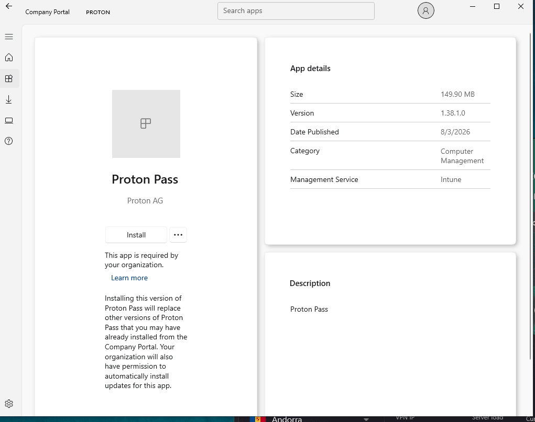
Task: Open Help & support from sidebar
Action: coord(9,141)
